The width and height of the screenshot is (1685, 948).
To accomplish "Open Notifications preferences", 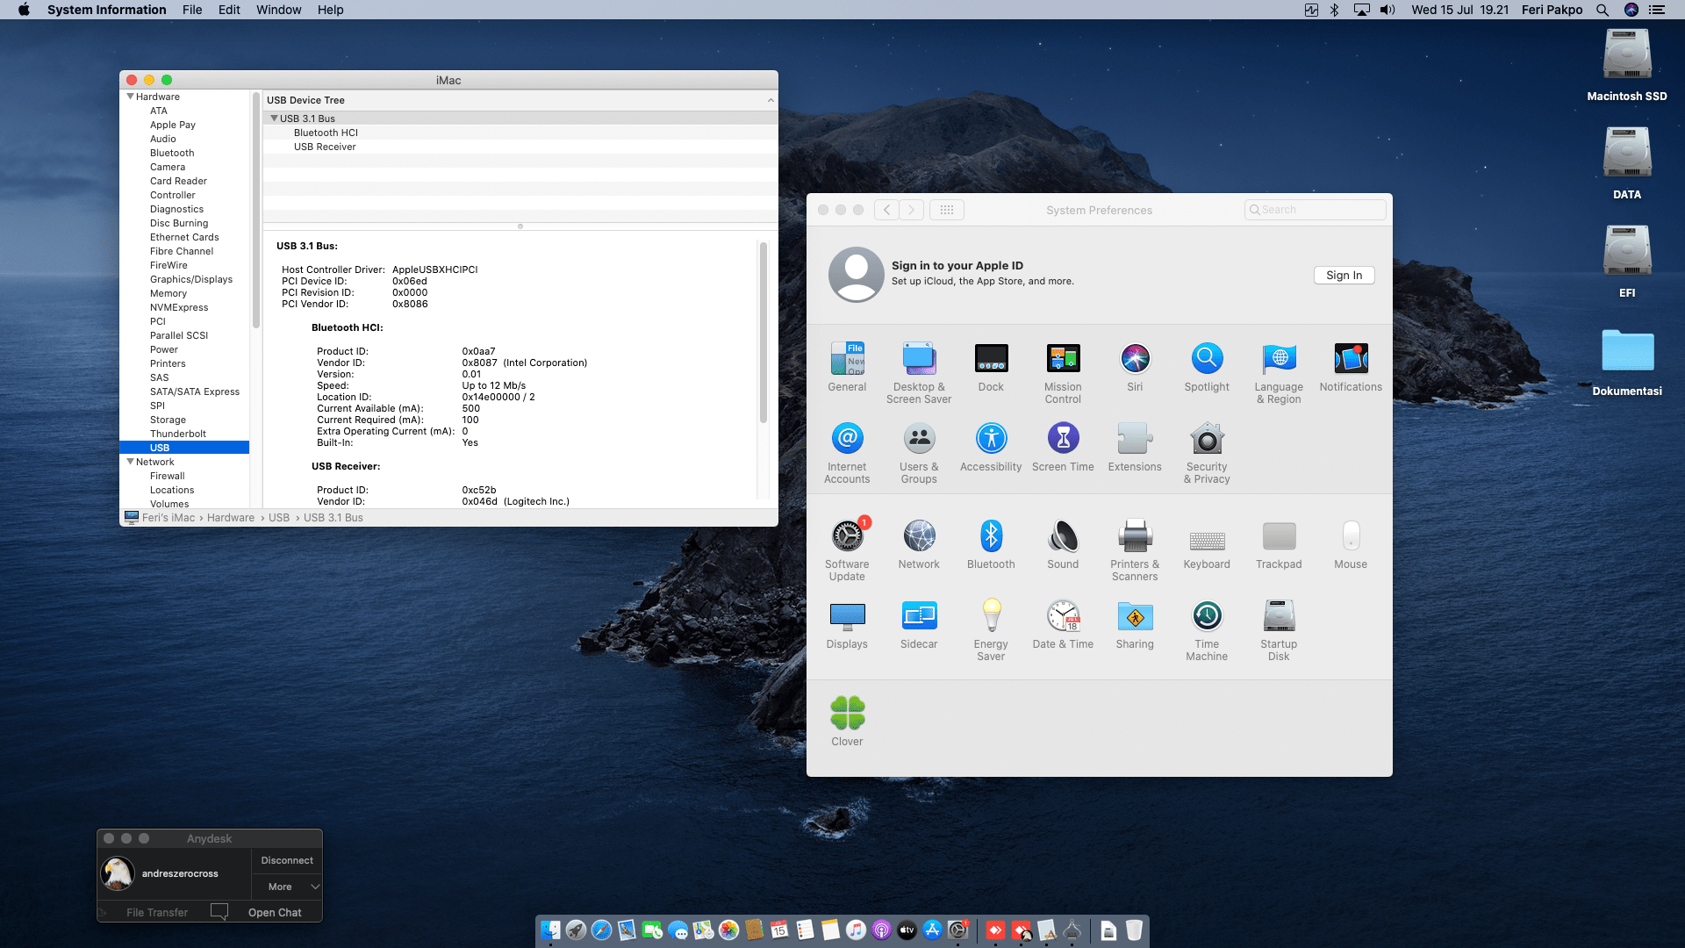I will 1351,366.
